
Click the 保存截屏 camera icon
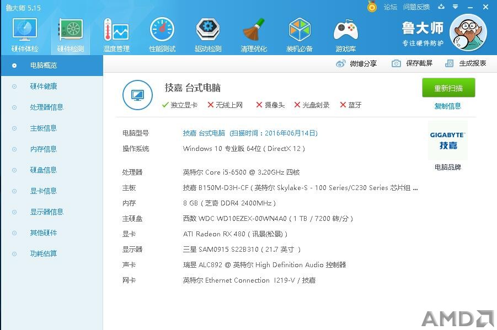(x=396, y=63)
